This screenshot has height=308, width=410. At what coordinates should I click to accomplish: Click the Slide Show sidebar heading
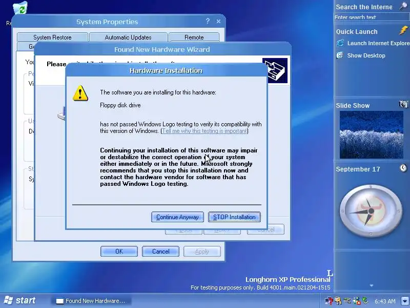[353, 106]
